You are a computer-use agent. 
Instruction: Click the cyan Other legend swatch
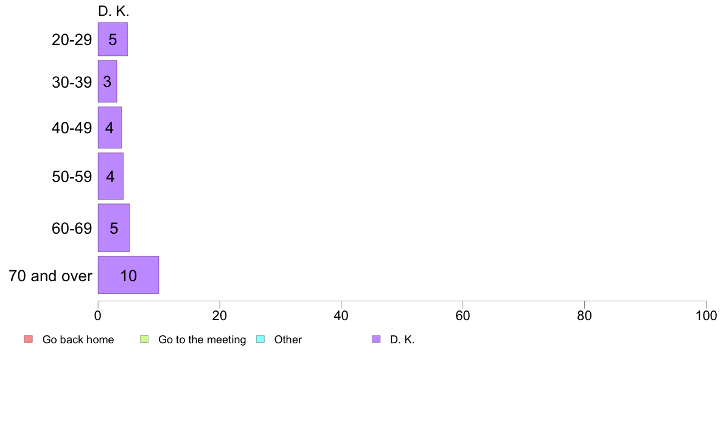coord(260,339)
